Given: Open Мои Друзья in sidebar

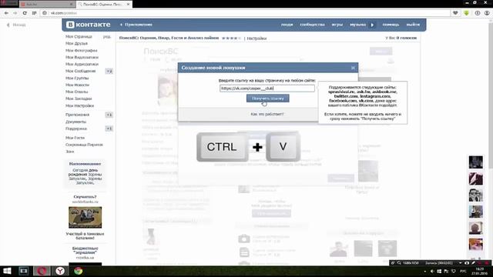Looking at the screenshot, I should tap(76, 44).
